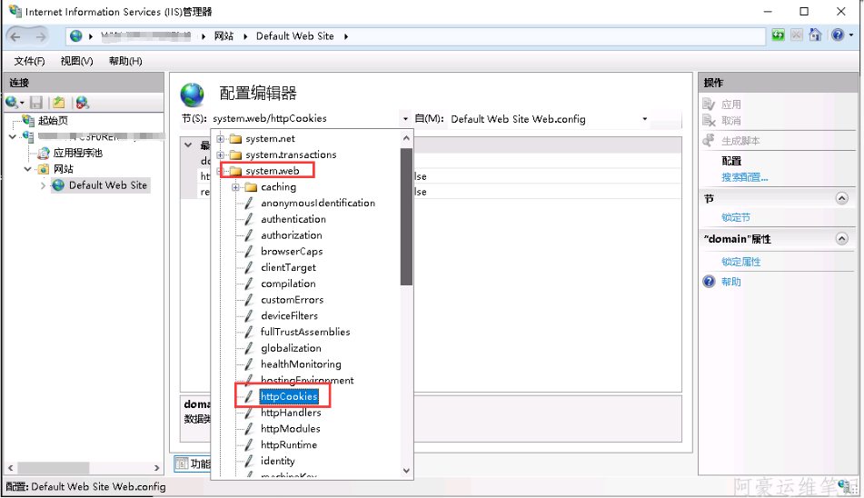This screenshot has height=498, width=864.
Task: Click the delete connection icon
Action: [x=82, y=103]
